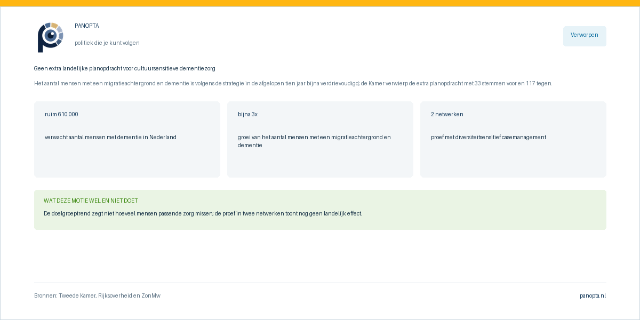640x320 pixels.
Task: Click the 'ruim 610.000' value text
Action: coord(61,115)
